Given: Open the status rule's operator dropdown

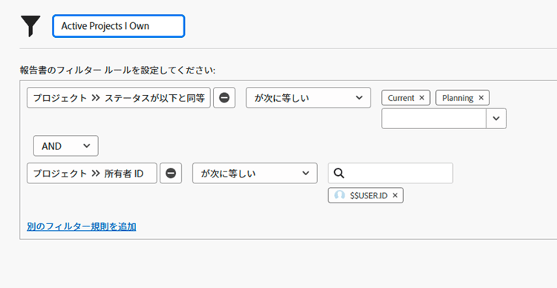Looking at the screenshot, I should [x=308, y=98].
